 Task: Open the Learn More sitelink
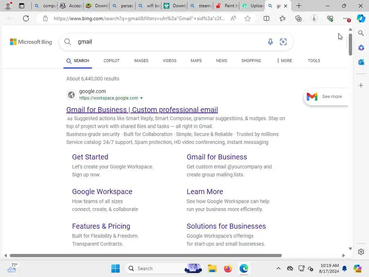point(205,192)
